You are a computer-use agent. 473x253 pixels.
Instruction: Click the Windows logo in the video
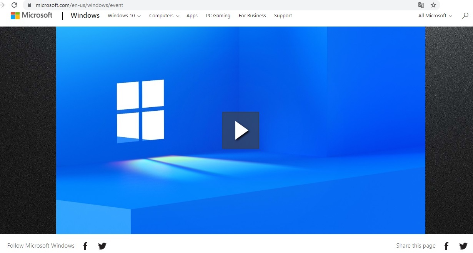pyautogui.click(x=140, y=111)
